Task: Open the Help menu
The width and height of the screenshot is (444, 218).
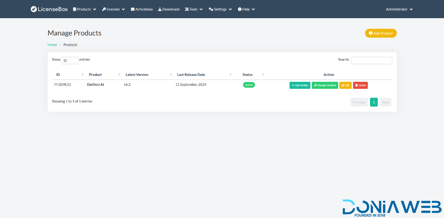Action: tap(246, 9)
